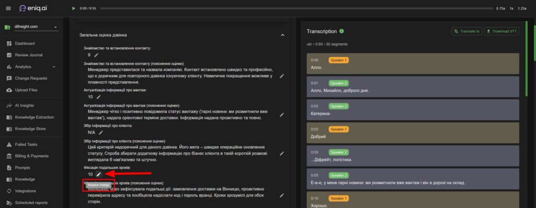Edit explanation starting 'Менеджер чітко і позитивно'
This screenshot has width=536, height=208.
(x=282, y=115)
